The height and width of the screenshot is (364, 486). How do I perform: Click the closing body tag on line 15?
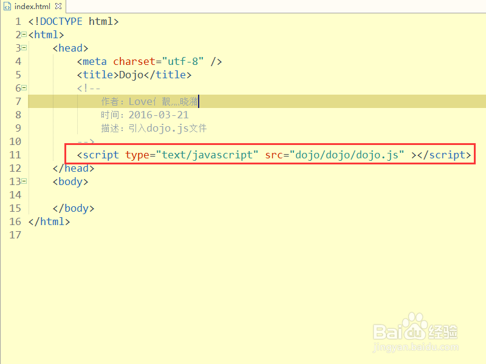pyautogui.click(x=74, y=208)
